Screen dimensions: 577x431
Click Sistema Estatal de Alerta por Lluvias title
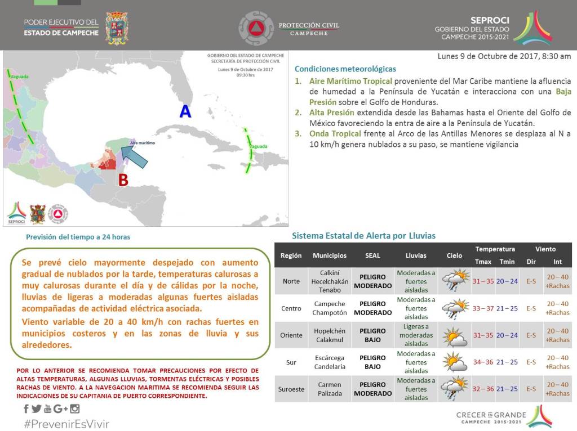(x=363, y=236)
